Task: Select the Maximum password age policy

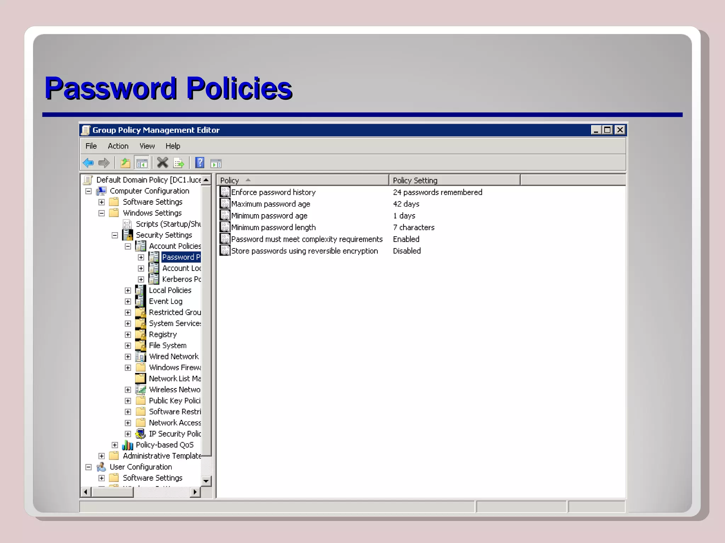Action: point(270,204)
